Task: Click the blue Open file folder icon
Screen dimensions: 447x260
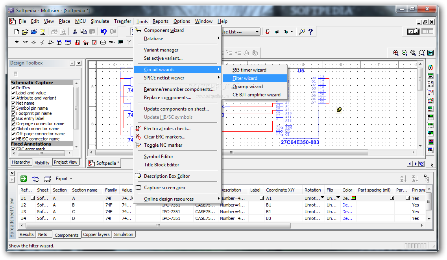Action: pyautogui.click(x=34, y=31)
